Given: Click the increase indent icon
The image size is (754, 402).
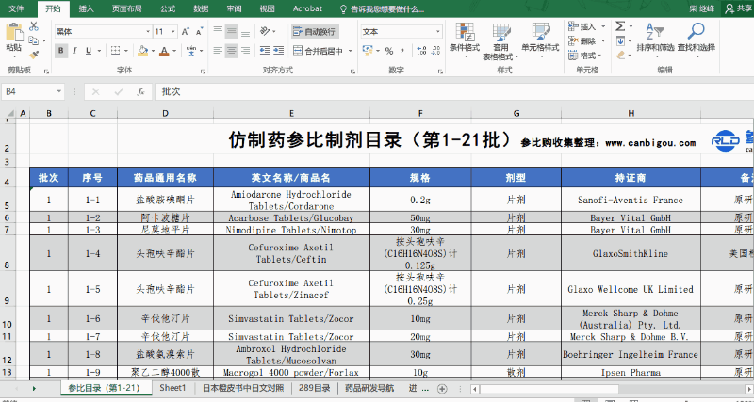Looking at the screenshot, I should 278,51.
